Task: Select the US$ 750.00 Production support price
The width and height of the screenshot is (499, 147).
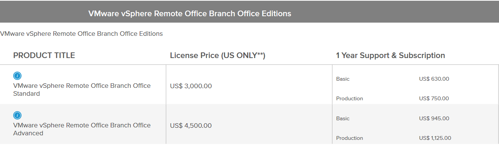Action: (x=434, y=98)
